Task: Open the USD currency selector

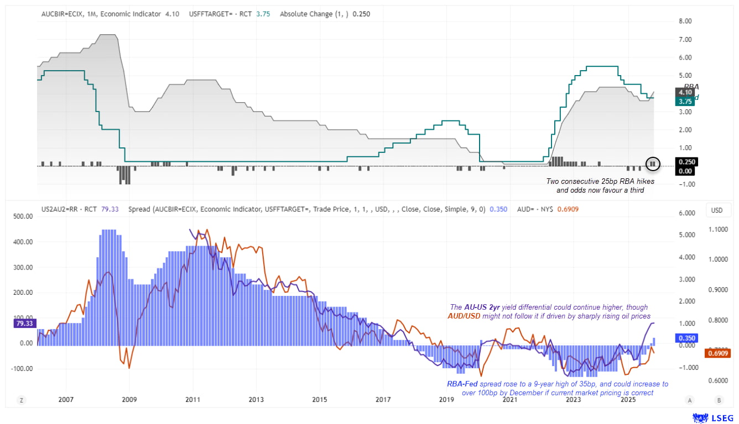Action: pyautogui.click(x=716, y=210)
